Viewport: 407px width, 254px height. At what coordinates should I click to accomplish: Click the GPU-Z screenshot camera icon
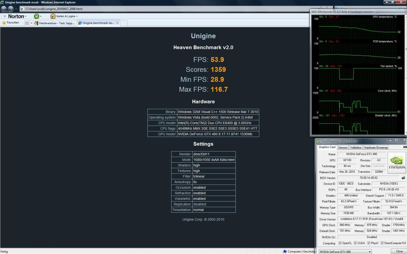click(405, 147)
